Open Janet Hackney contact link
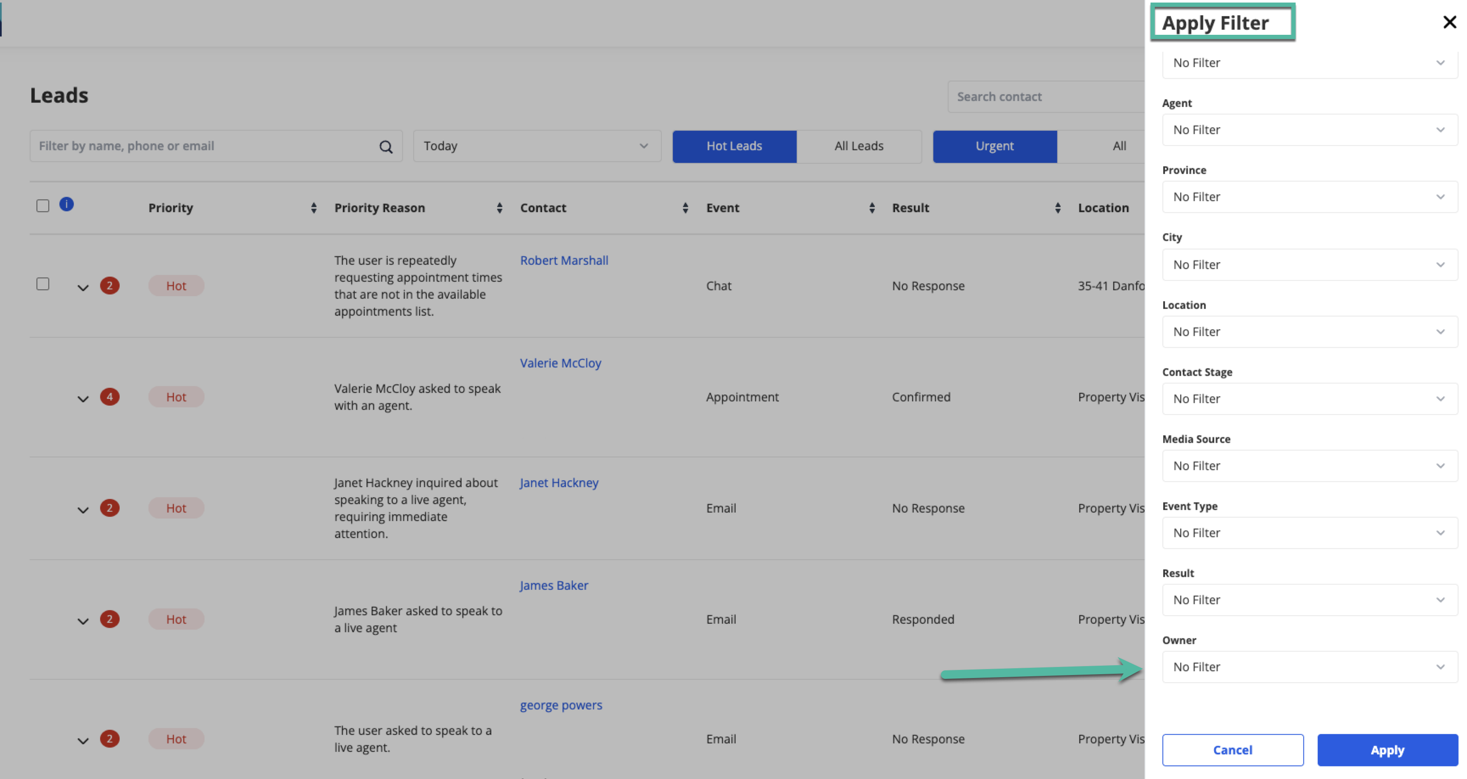 [x=559, y=482]
